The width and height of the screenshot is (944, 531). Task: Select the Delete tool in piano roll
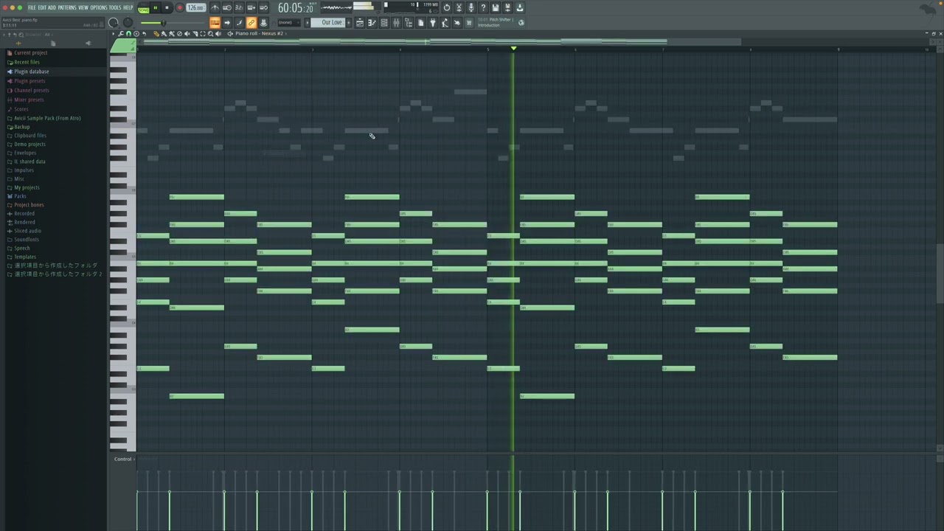pyautogui.click(x=179, y=34)
